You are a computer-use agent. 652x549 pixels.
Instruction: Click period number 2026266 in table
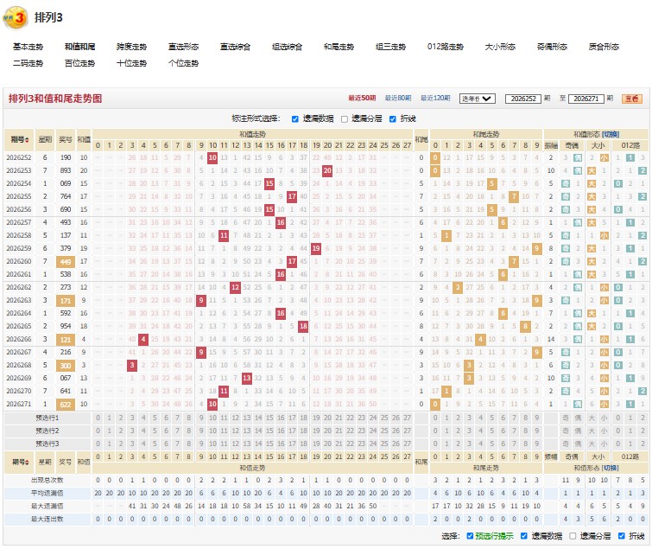click(19, 339)
